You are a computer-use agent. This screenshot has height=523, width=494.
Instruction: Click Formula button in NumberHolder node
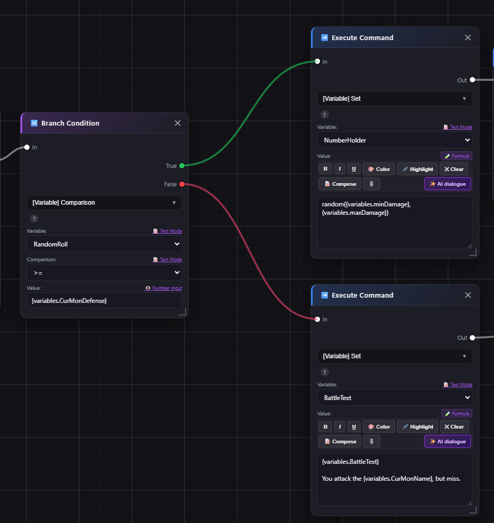[x=457, y=156]
